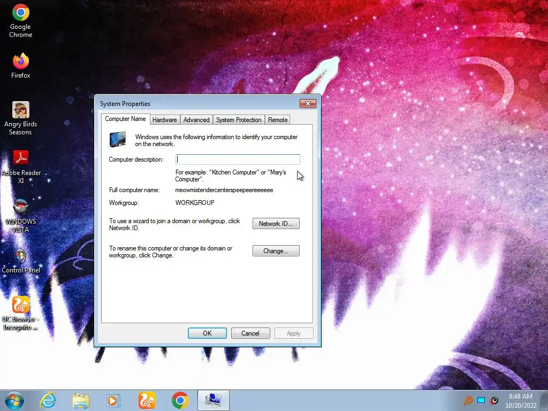The width and height of the screenshot is (548, 411).
Task: Click full computer name meowmixtendercenterspeepeereeeeee
Action: 224,190
